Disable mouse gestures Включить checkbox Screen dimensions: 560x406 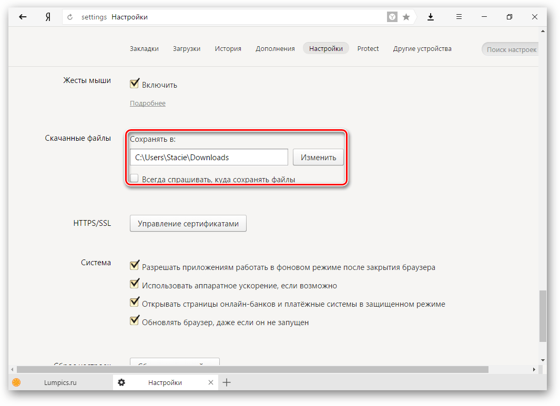[135, 84]
